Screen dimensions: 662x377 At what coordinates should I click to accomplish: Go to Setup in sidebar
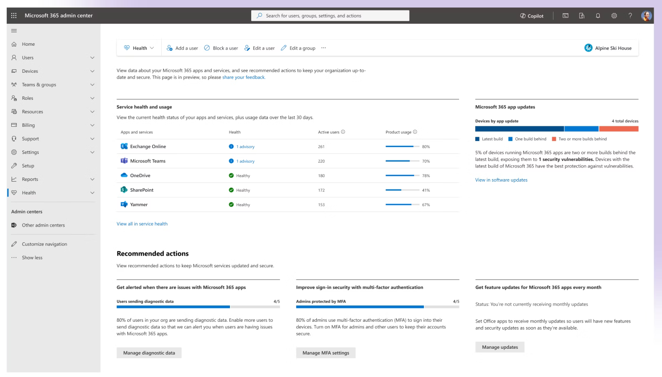28,166
